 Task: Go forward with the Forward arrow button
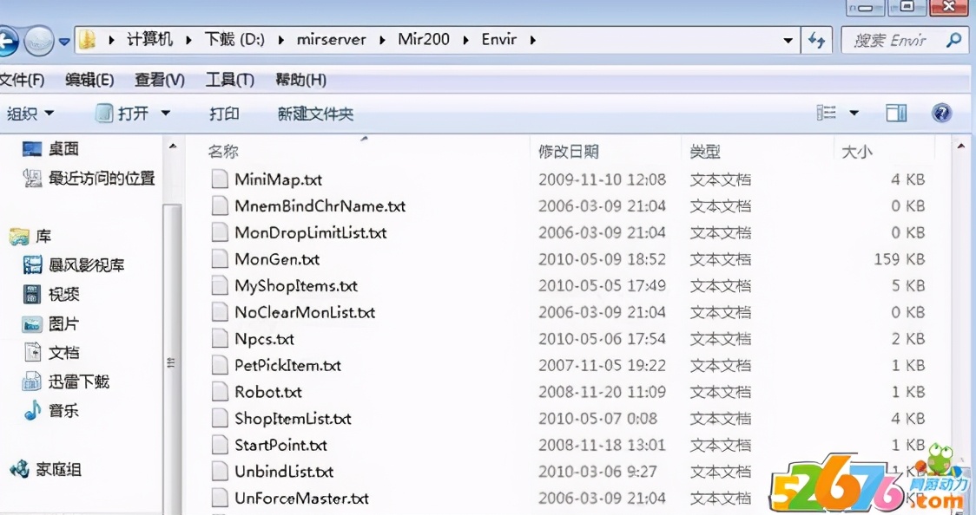[38, 41]
